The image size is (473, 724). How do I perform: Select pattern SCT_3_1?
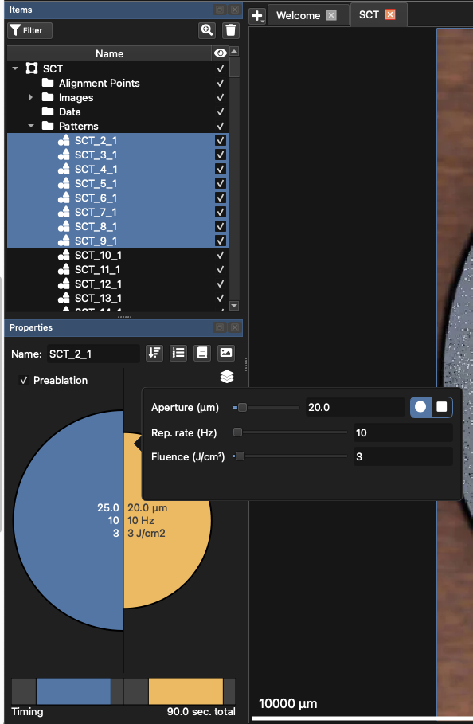coord(96,155)
